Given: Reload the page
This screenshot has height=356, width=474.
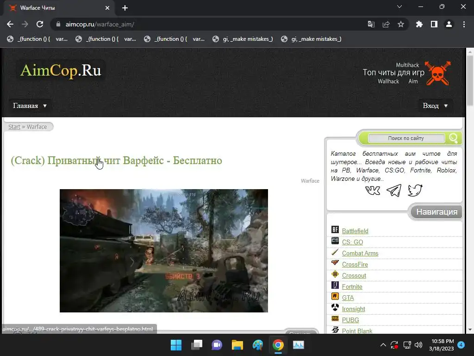Looking at the screenshot, I should [40, 24].
